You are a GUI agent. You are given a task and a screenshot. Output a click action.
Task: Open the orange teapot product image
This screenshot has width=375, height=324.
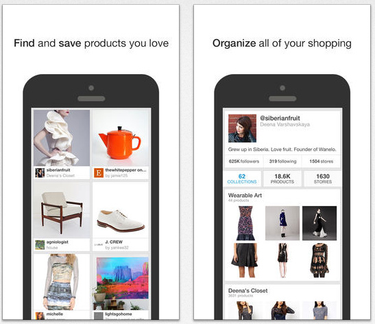[x=121, y=138]
